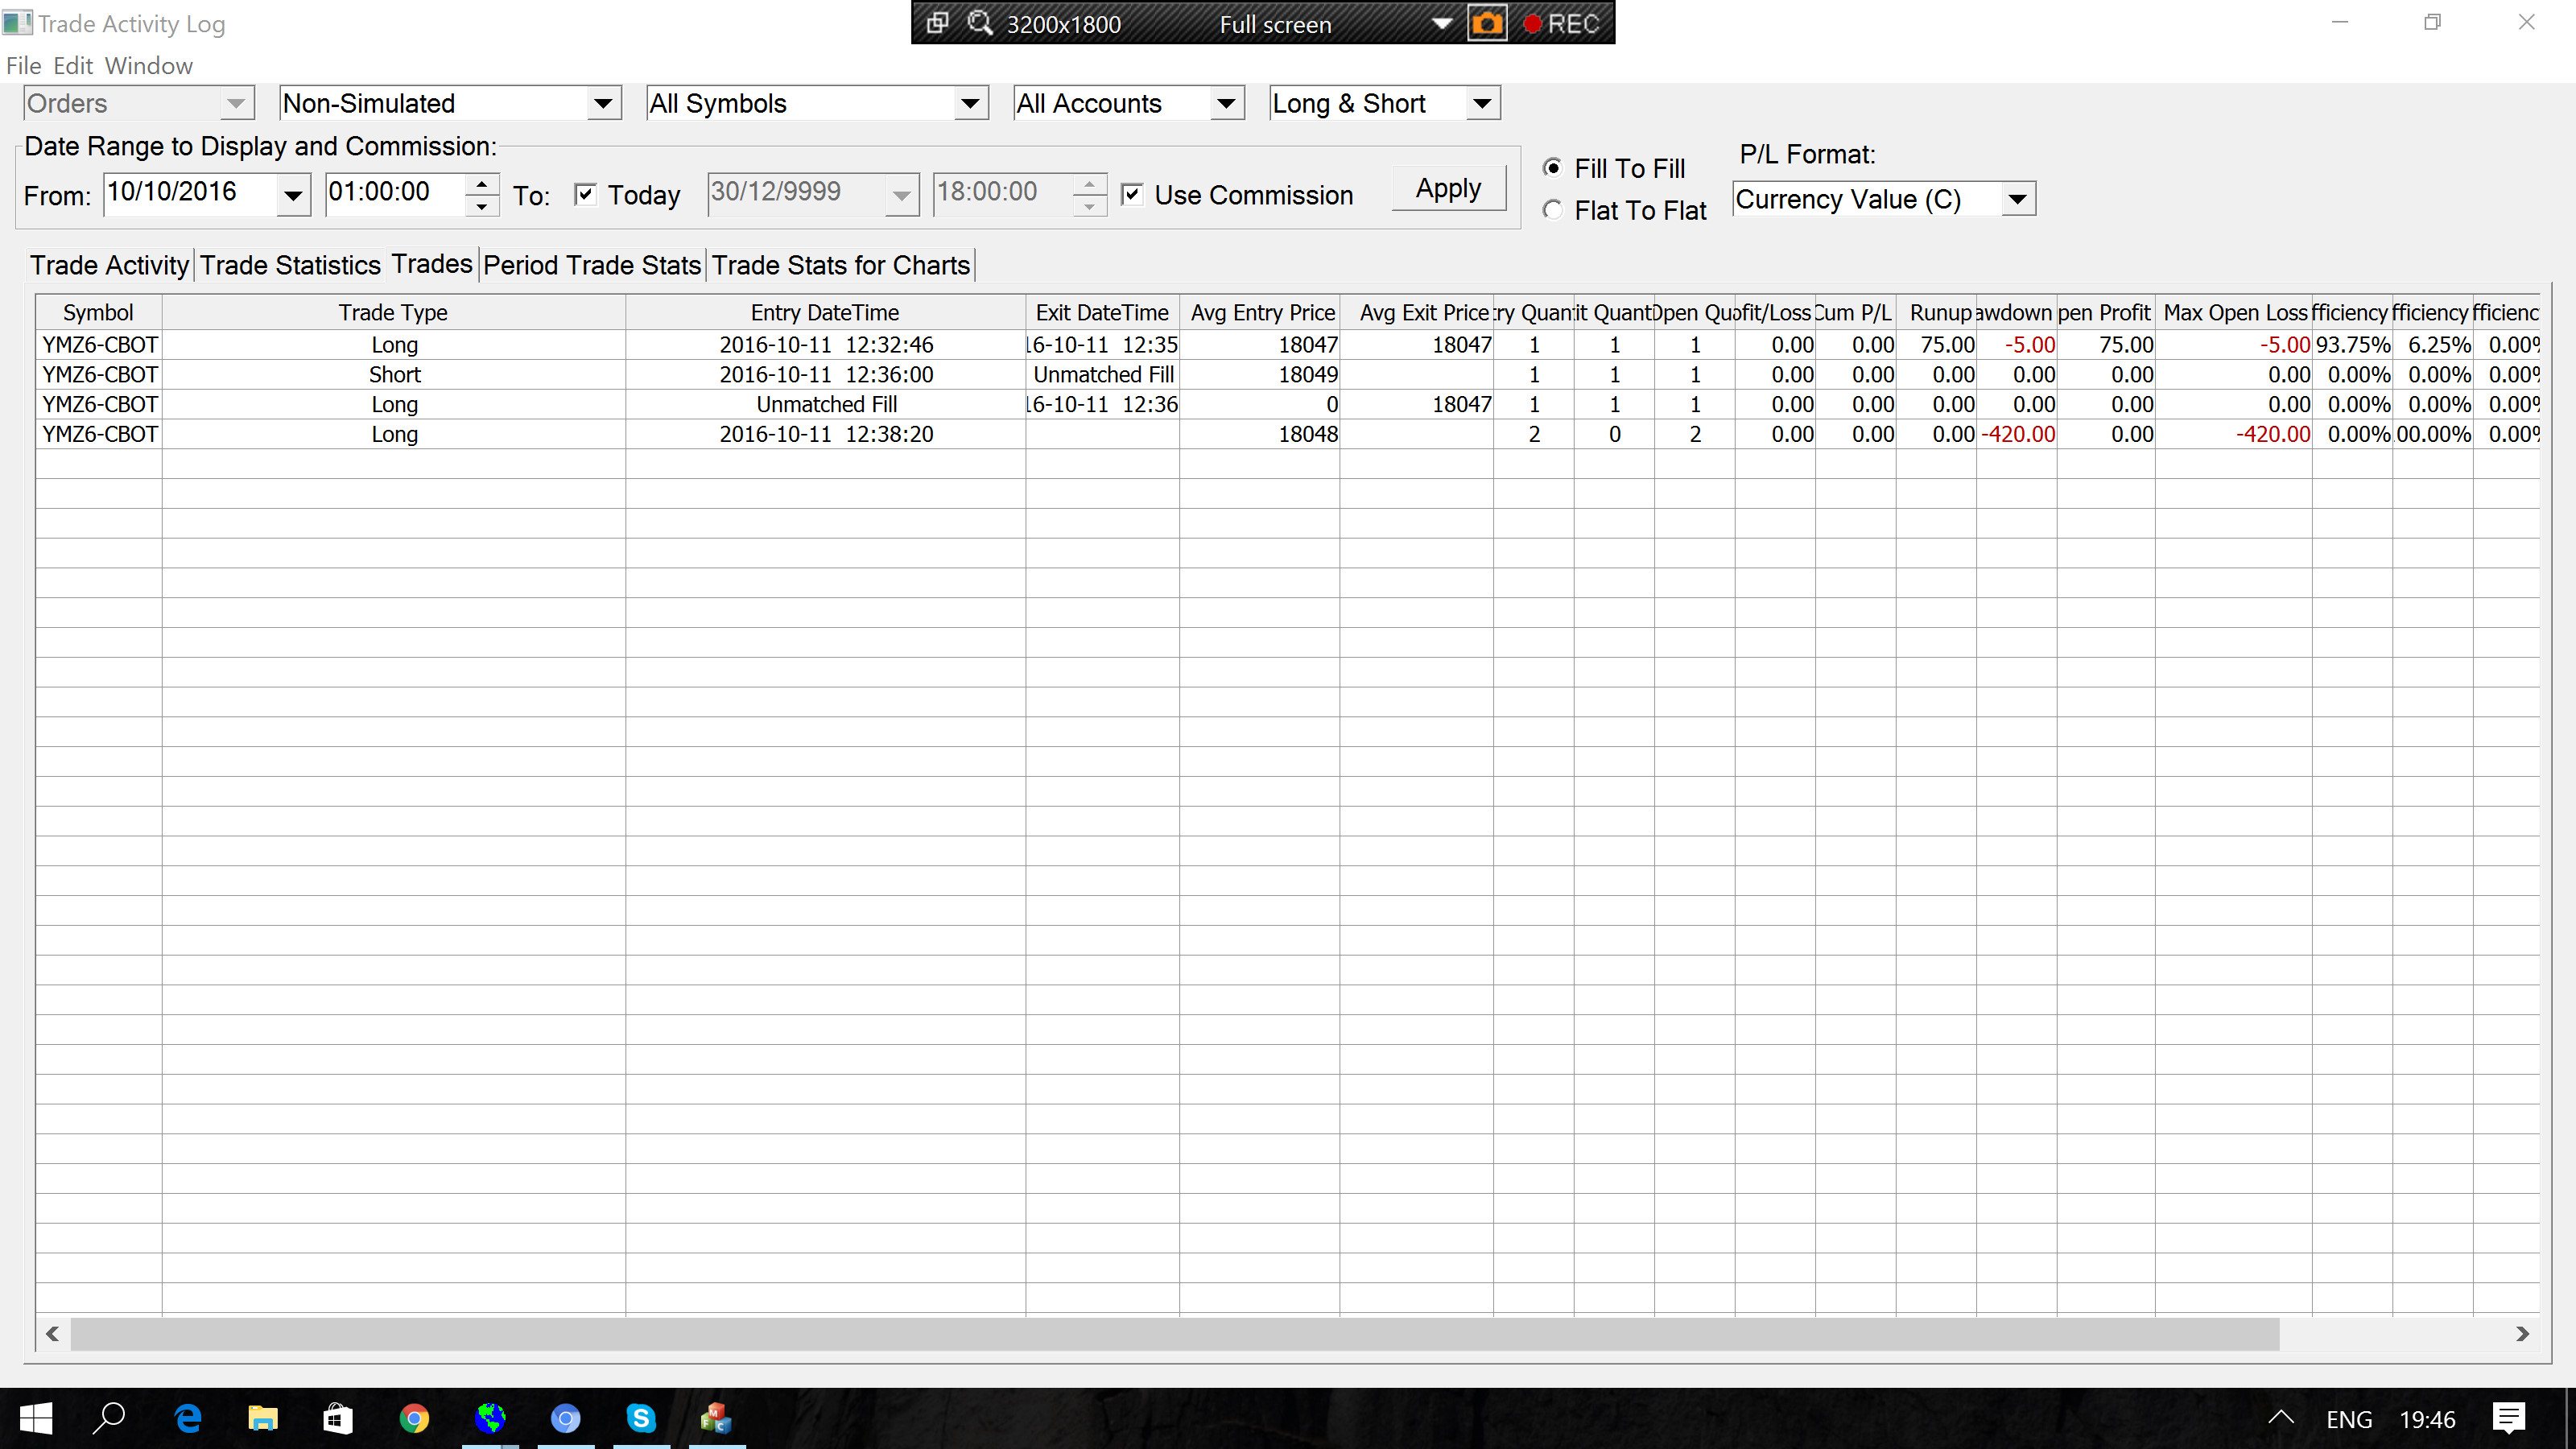Viewport: 2576px width, 1449px height.
Task: Open the All Symbols dropdown
Action: tap(969, 103)
